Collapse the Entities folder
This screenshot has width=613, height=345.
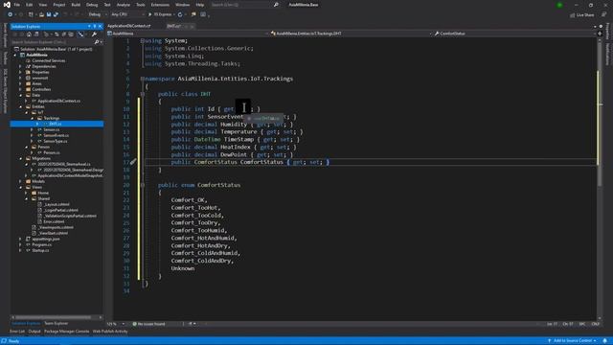[x=20, y=106]
